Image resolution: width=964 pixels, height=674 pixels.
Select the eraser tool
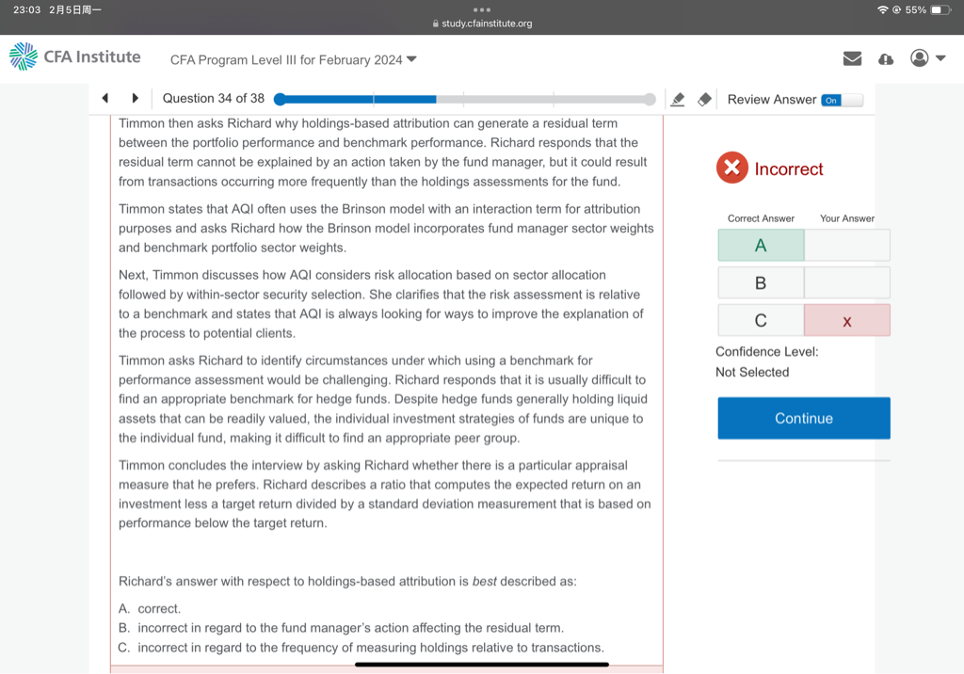click(x=704, y=99)
